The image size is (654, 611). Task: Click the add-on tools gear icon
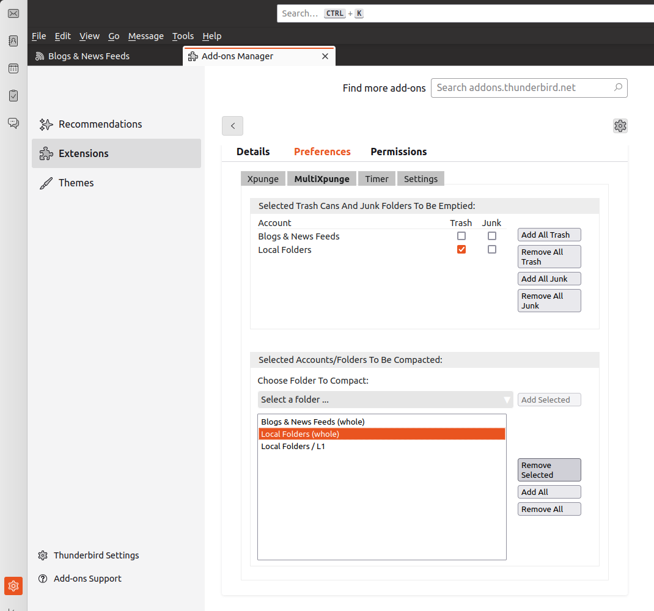pyautogui.click(x=620, y=125)
